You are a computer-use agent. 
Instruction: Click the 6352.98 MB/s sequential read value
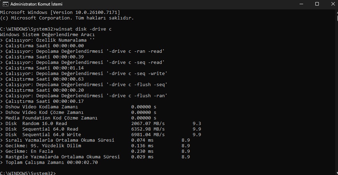148,129
